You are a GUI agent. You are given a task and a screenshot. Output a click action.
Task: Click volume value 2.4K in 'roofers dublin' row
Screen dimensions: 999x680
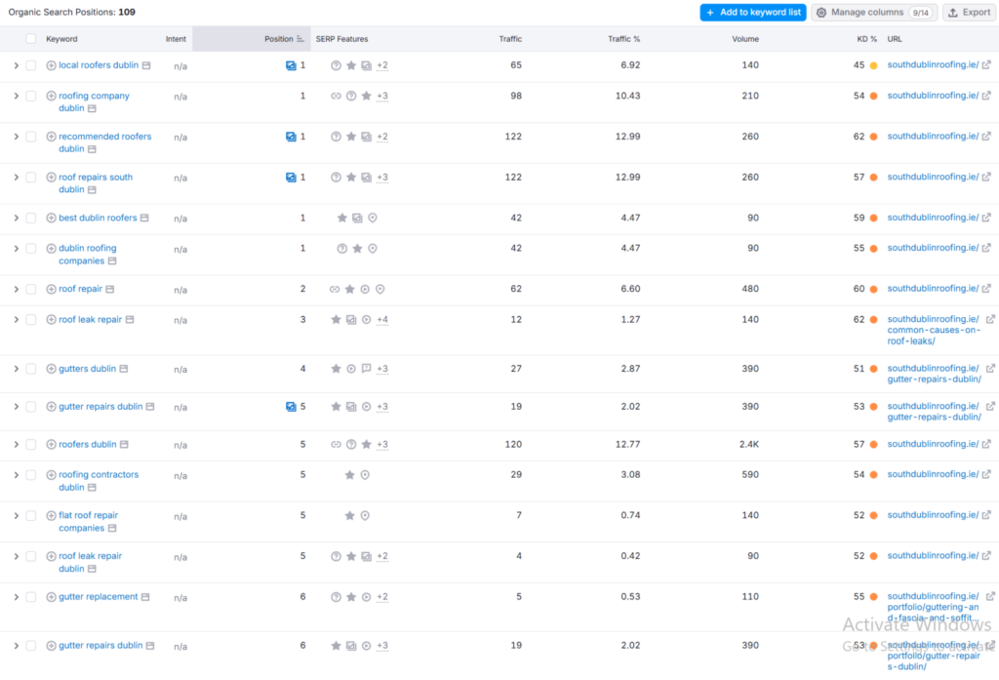pos(749,444)
